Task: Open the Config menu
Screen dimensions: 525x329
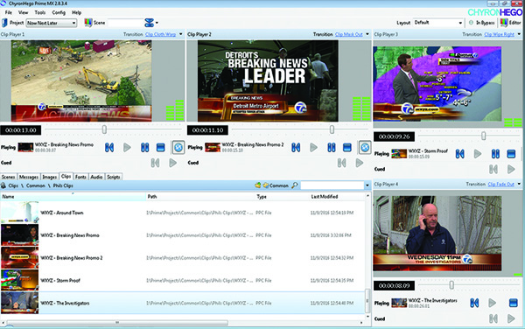Action: [59, 13]
